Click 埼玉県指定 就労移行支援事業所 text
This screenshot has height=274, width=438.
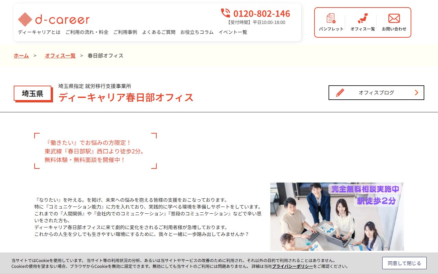95,86
